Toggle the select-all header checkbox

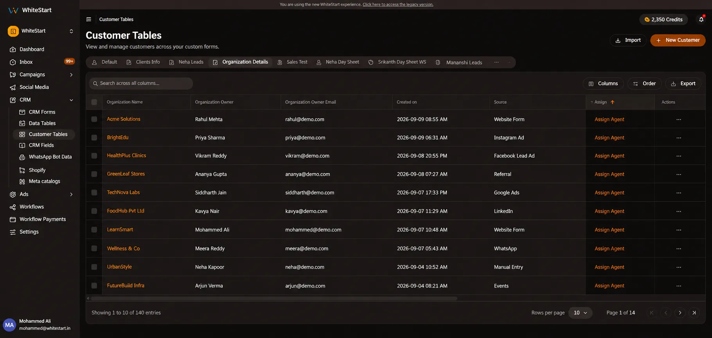(x=94, y=102)
